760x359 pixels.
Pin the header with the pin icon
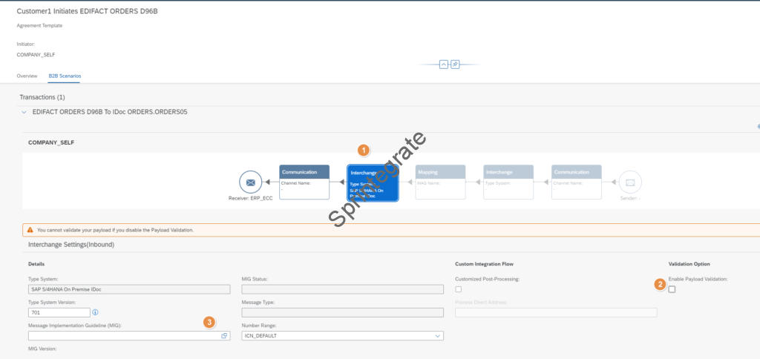(455, 65)
